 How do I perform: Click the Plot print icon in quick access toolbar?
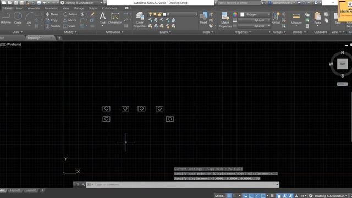[39, 3]
